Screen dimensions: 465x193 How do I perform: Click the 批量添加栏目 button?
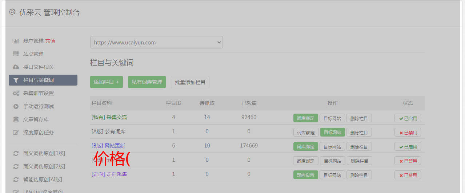(x=190, y=82)
